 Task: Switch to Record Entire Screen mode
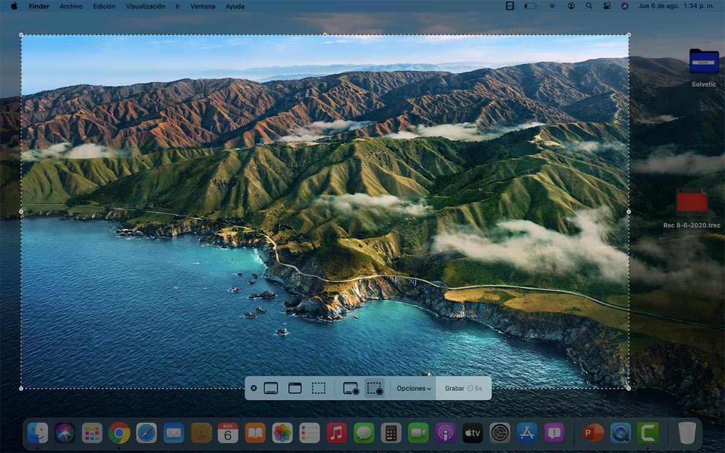(x=351, y=388)
